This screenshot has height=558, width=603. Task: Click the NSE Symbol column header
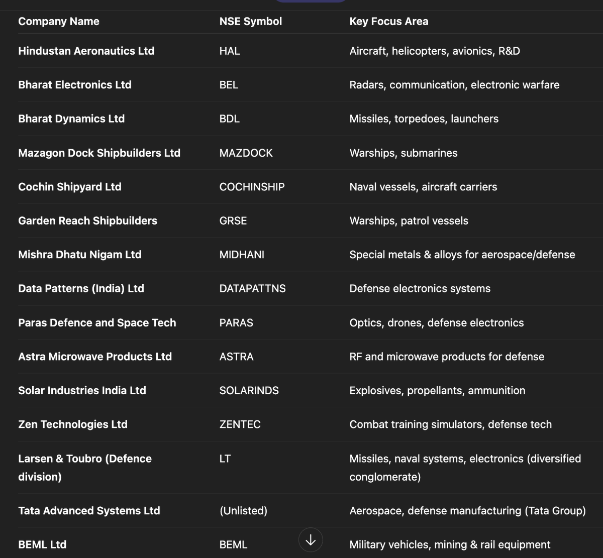251,22
